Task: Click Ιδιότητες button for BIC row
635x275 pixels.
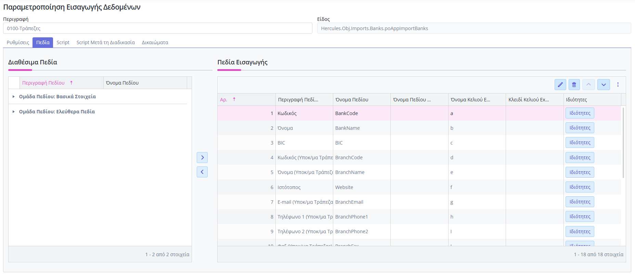Action: (x=580, y=142)
